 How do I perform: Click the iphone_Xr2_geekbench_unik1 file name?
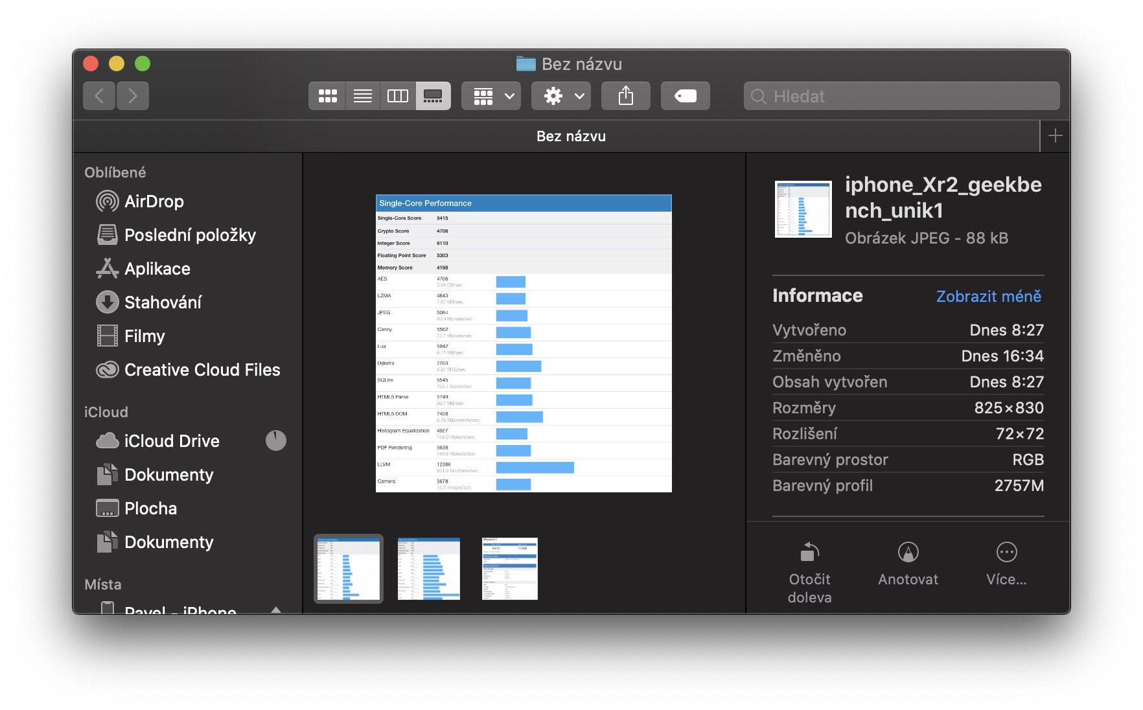coord(943,198)
